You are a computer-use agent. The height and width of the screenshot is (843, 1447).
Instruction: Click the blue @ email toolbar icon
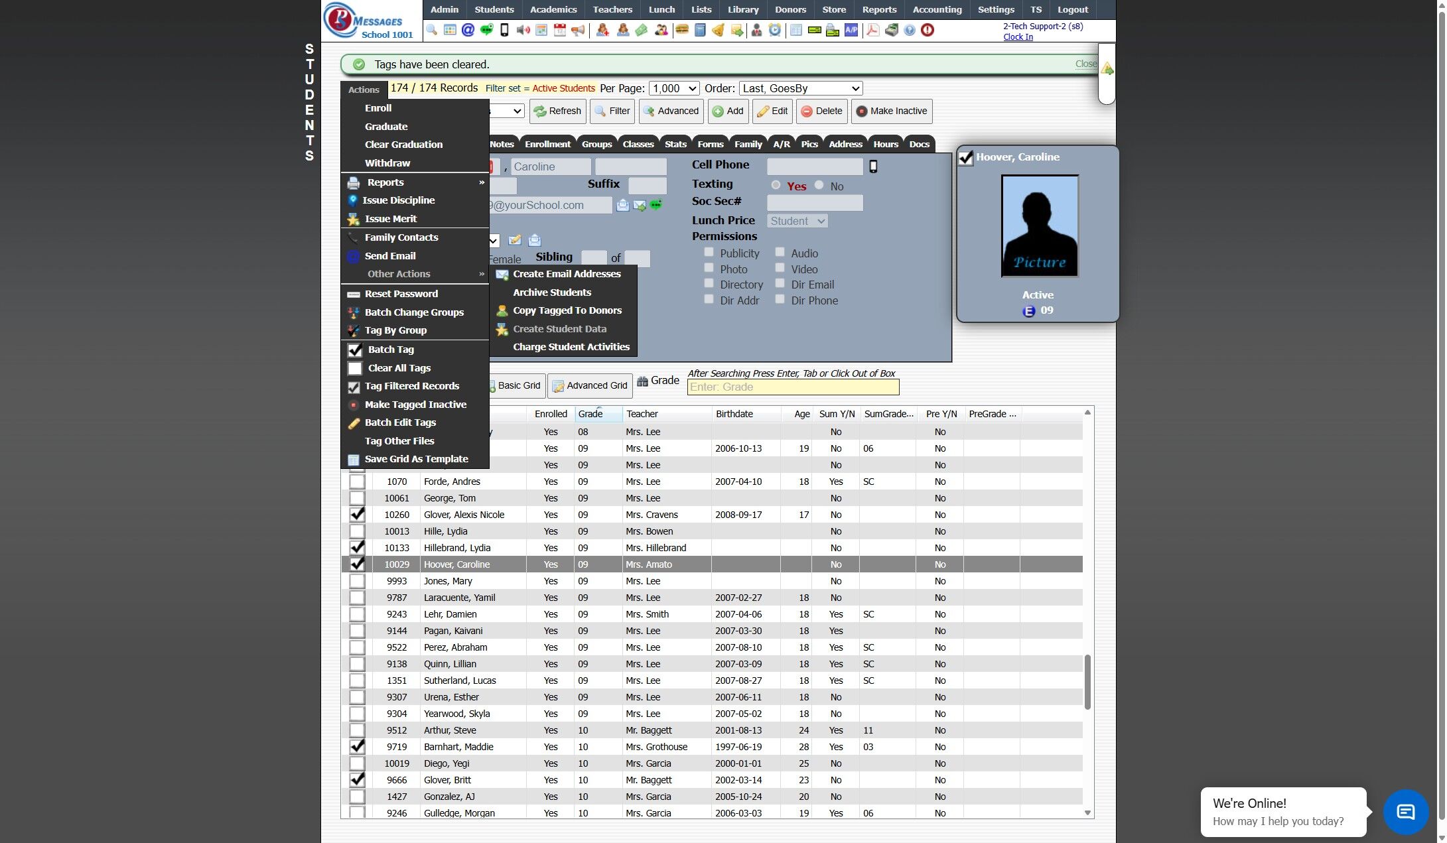click(468, 30)
